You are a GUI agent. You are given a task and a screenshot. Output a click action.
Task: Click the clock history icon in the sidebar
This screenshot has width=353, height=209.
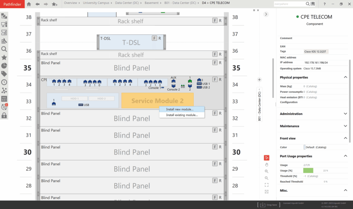[x=4, y=82]
